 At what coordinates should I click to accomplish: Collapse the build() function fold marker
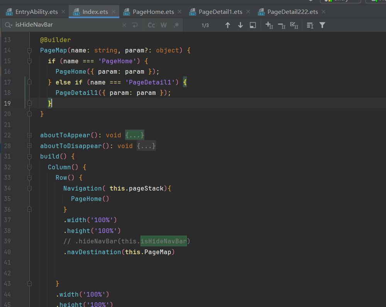coord(30,157)
